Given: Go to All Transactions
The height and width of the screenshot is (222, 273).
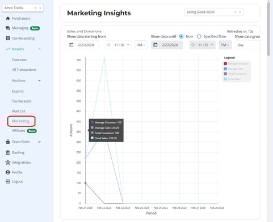Looking at the screenshot, I should (x=24, y=70).
